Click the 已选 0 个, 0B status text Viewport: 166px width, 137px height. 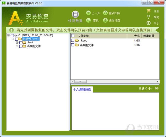[149, 88]
